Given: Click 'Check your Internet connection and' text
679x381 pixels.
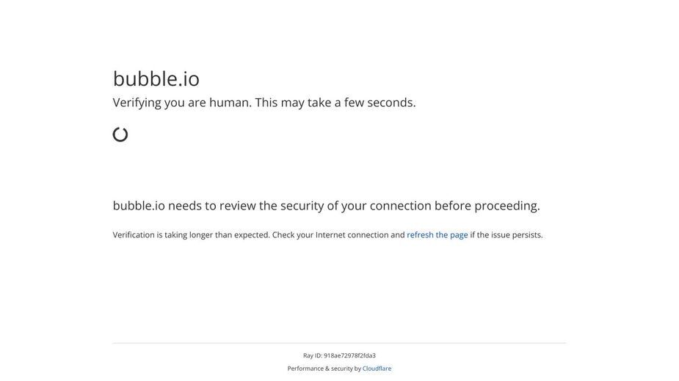Looking at the screenshot, I should (x=338, y=234).
